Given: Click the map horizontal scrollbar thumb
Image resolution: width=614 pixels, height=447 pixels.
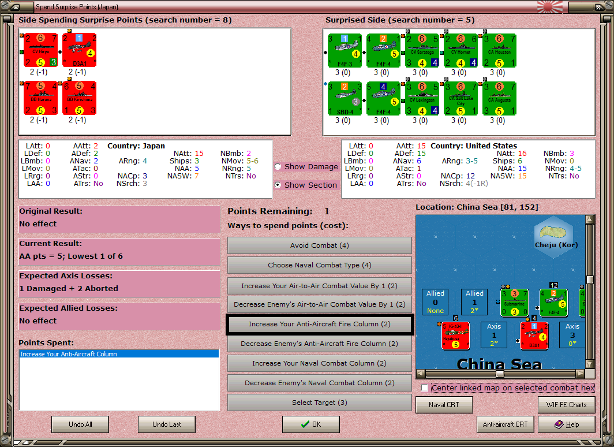Looking at the screenshot, I should click(x=500, y=373).
